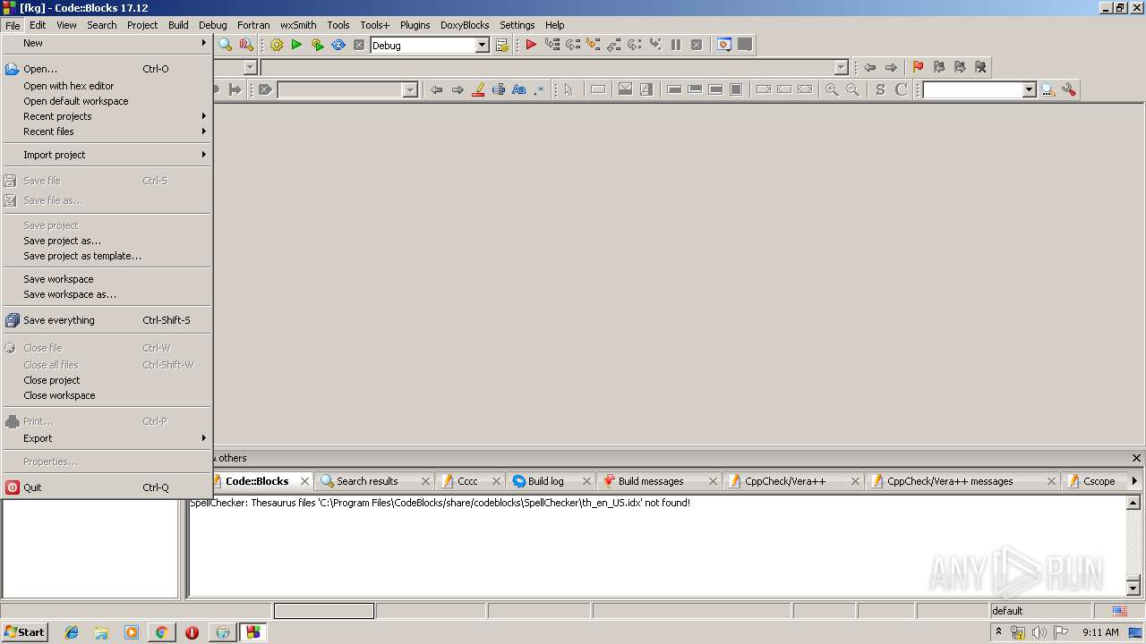Screen dimensions: 1146x644
Task: Toggle Match case Aa icon
Action: [518, 89]
